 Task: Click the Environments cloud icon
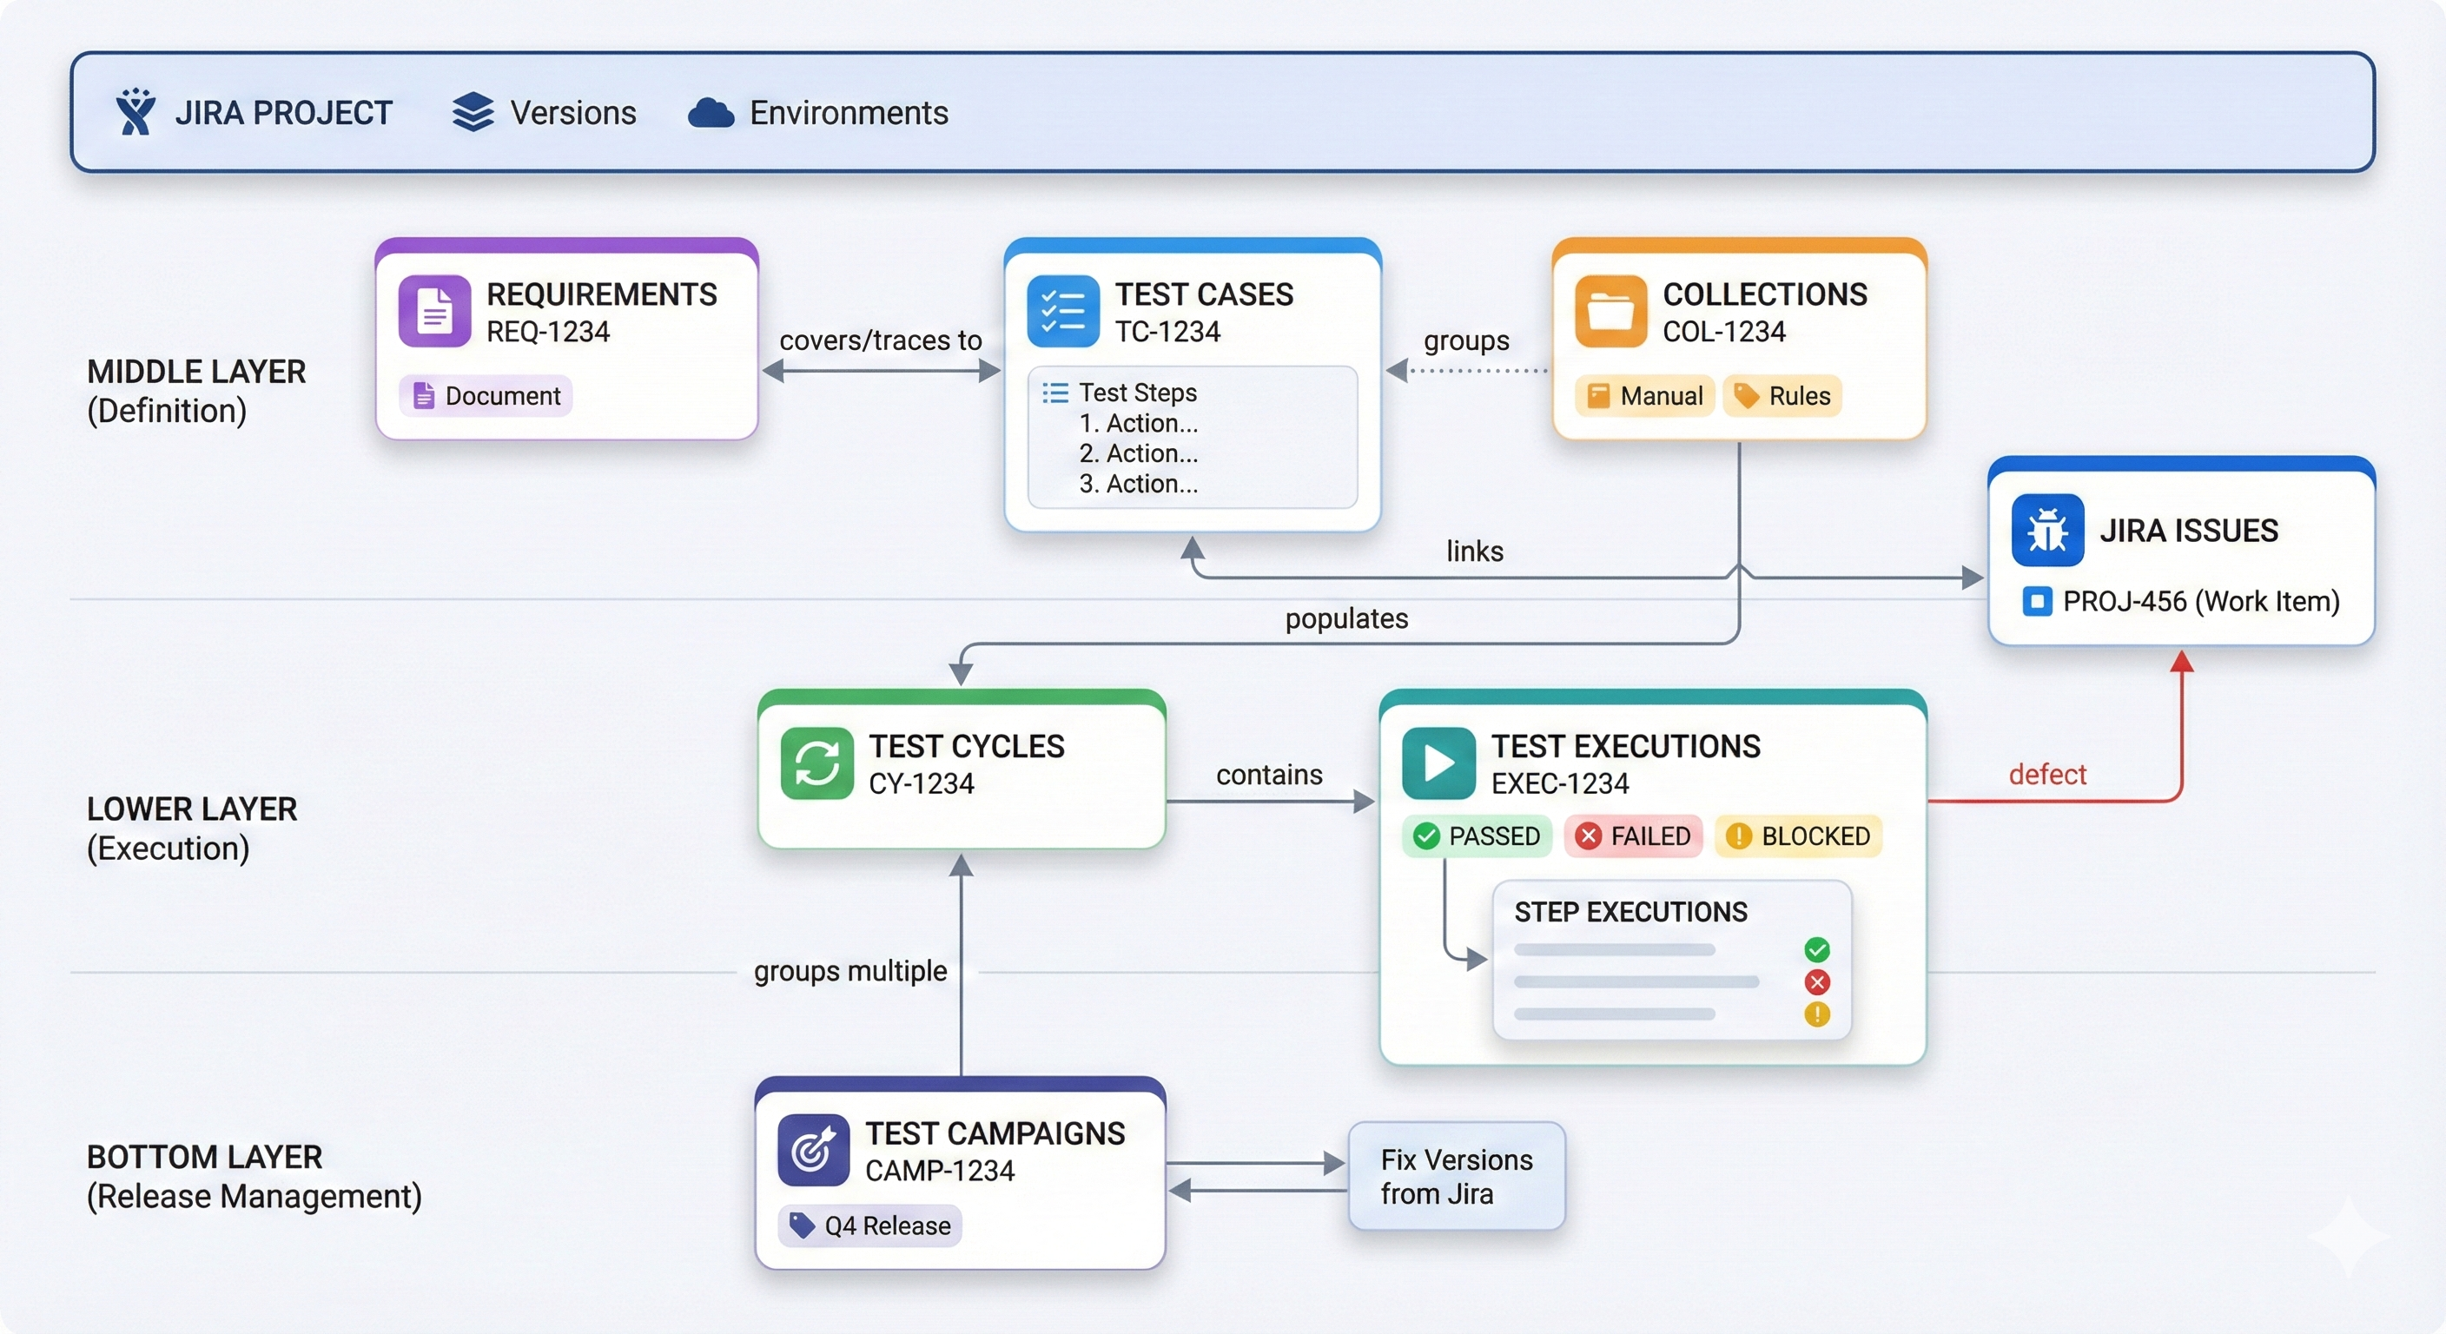pos(711,113)
